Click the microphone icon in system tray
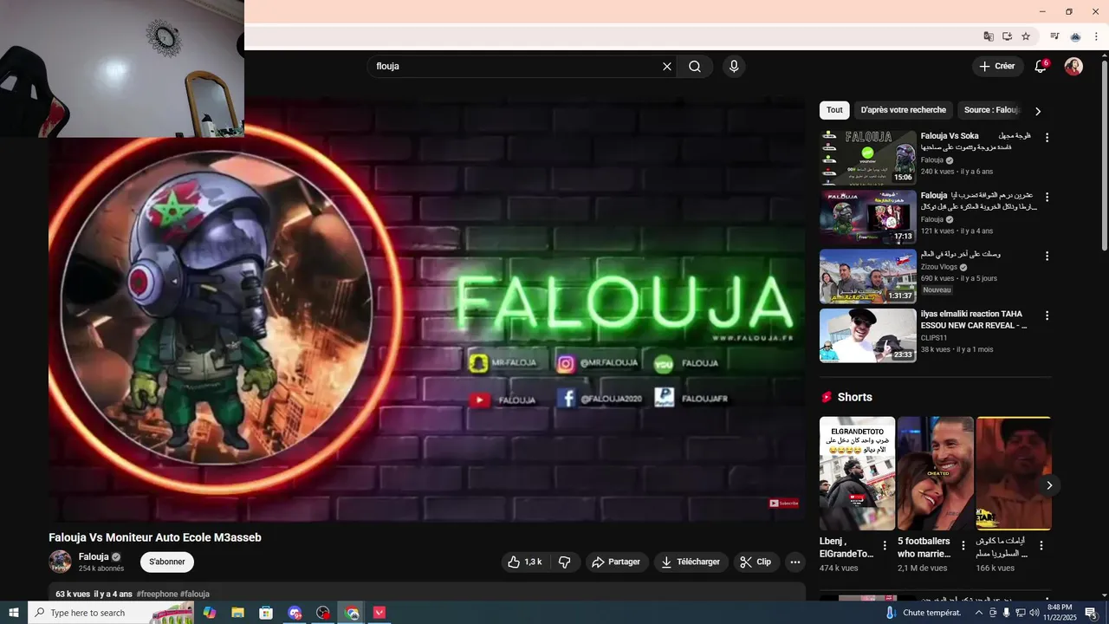This screenshot has width=1109, height=624. (1006, 613)
